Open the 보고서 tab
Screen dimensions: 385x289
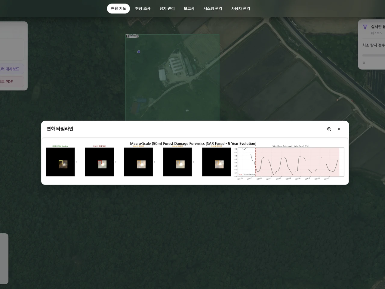(x=189, y=8)
